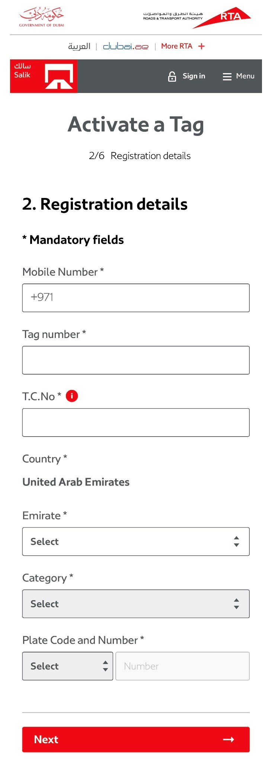Open the Emirate dropdown
The height and width of the screenshot is (760, 278).
pos(136,542)
